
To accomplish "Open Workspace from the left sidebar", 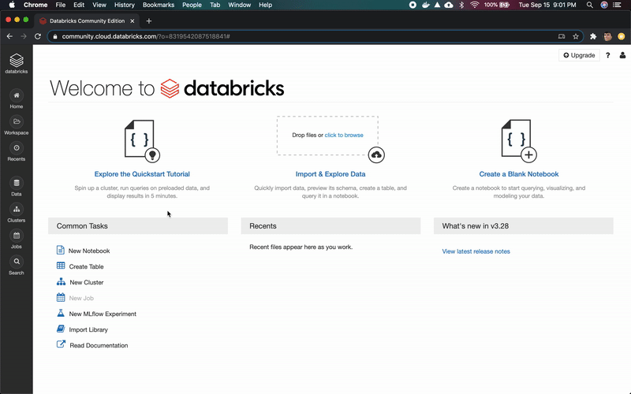I will click(16, 125).
